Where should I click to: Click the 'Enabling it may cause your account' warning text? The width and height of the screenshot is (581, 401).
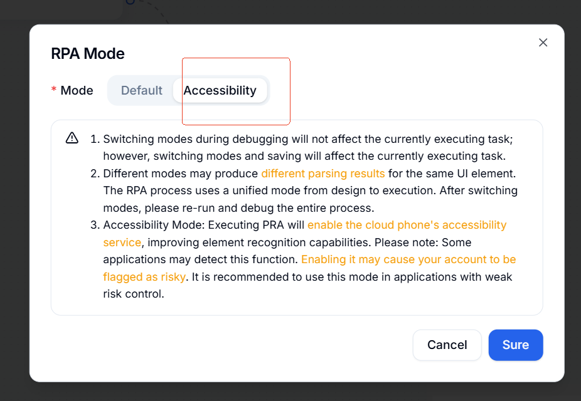click(x=408, y=259)
